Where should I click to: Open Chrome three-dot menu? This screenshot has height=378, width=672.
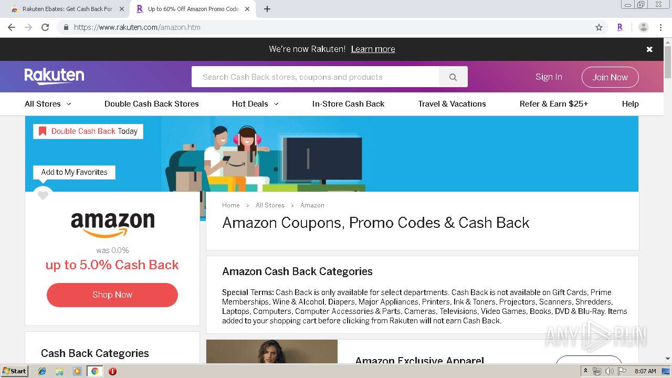(x=660, y=27)
